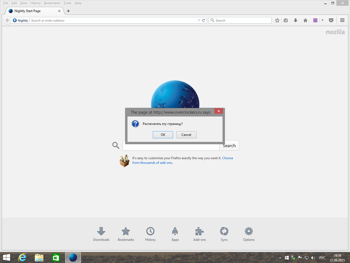350x263 pixels.
Task: Open the Windows Start button
Action: (x=6, y=258)
